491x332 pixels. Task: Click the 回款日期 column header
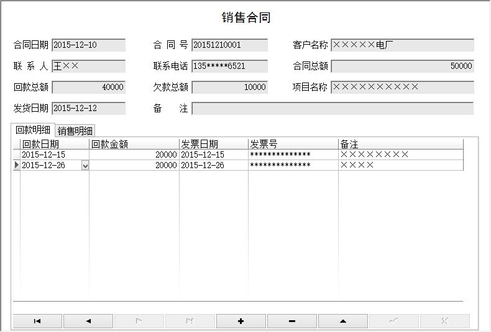click(x=55, y=144)
